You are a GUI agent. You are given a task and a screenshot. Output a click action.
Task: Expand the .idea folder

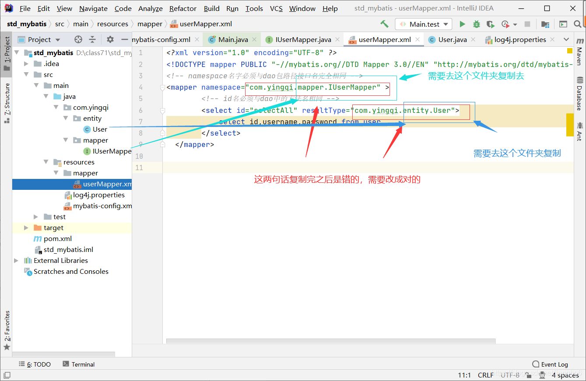26,63
